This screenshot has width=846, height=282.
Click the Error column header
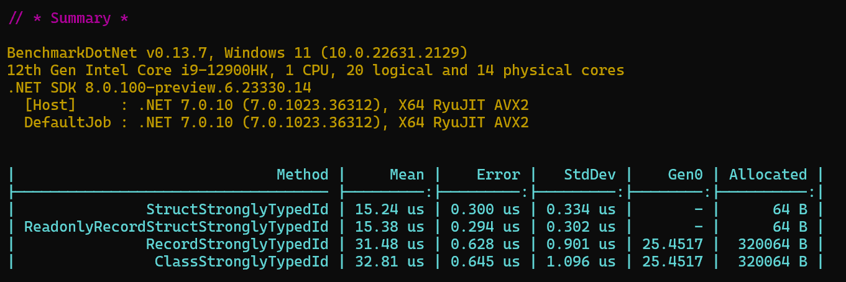[x=498, y=175]
